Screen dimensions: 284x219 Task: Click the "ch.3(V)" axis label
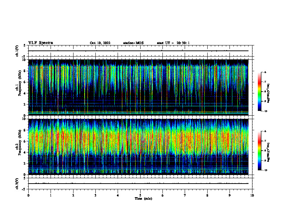17,184
